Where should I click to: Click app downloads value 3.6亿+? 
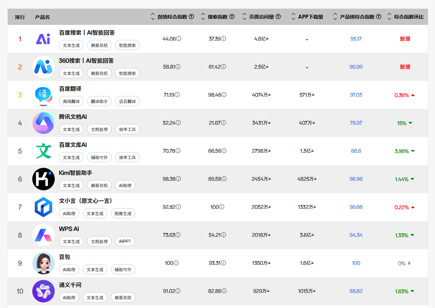tap(307, 235)
